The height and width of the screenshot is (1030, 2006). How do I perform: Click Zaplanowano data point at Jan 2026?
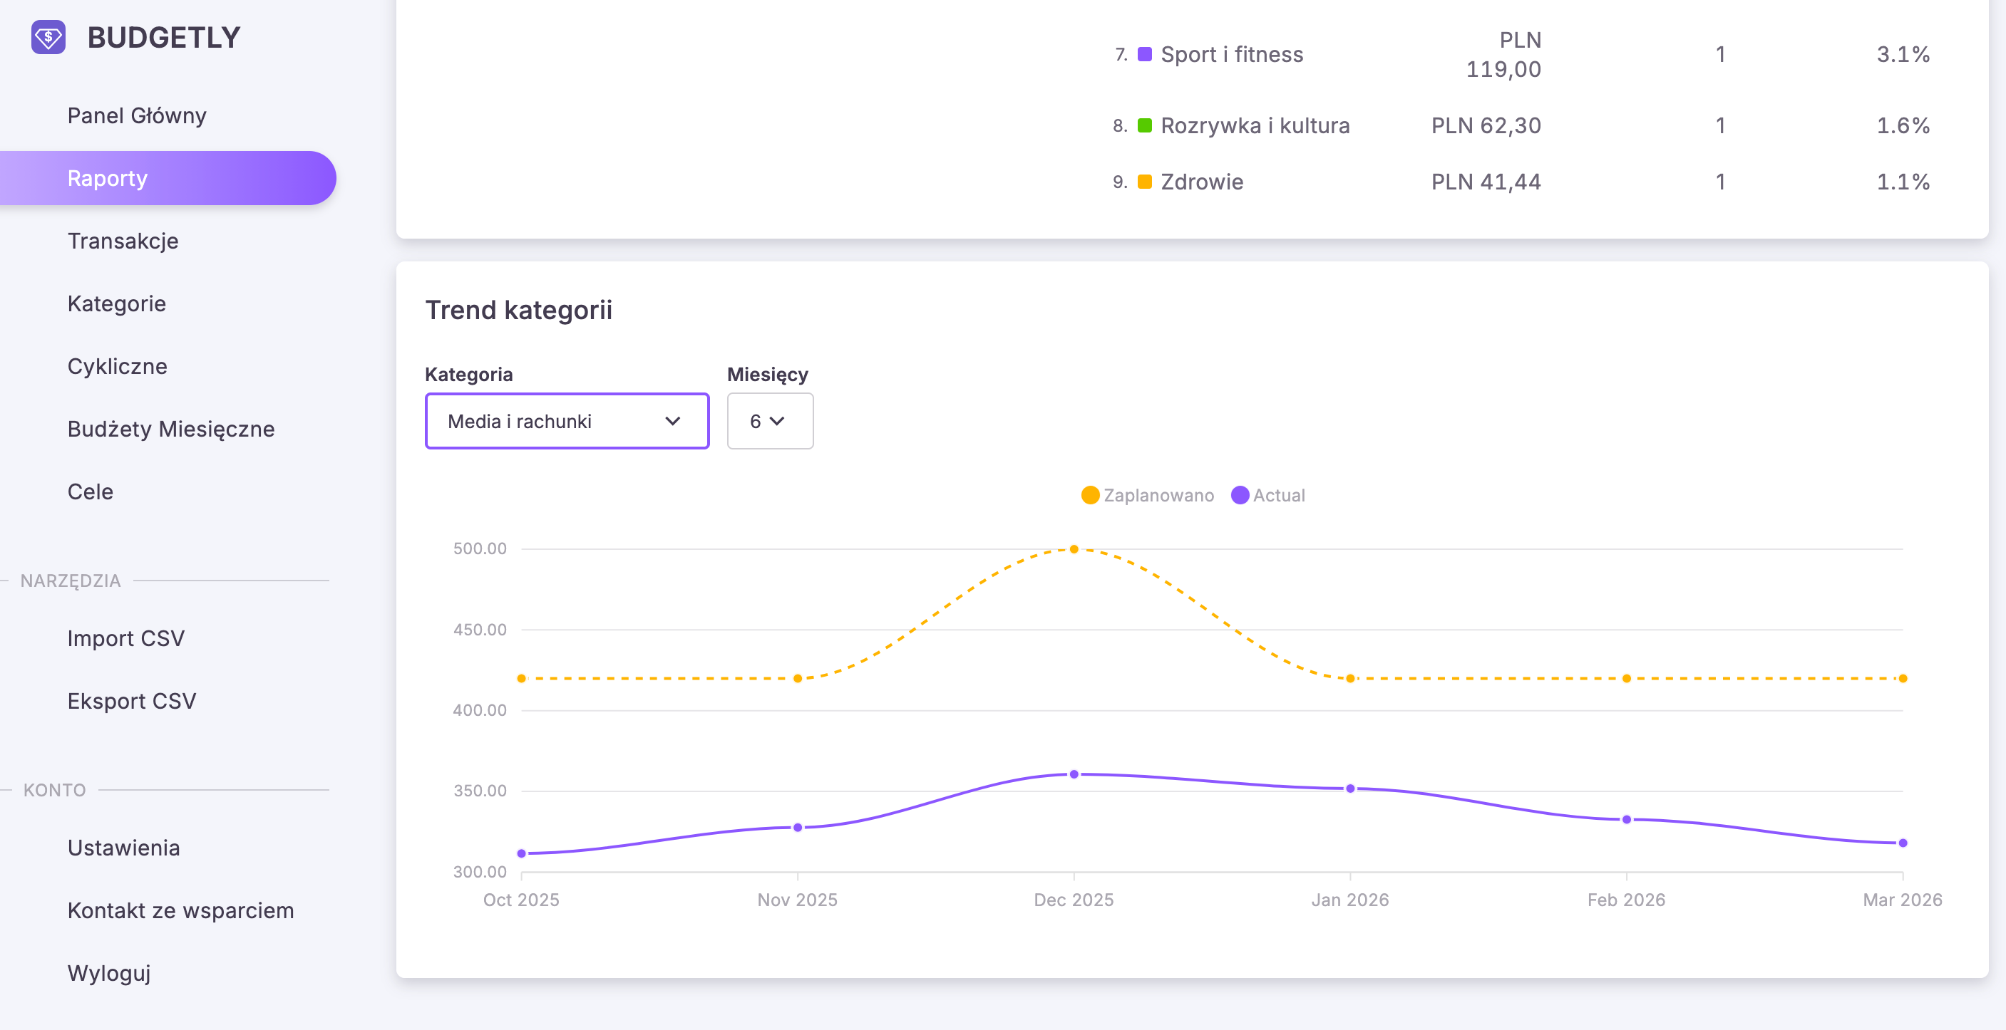coord(1350,678)
